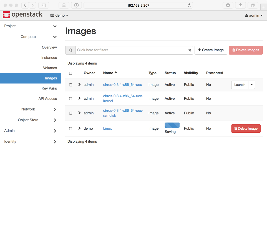Click the browser back arrow
Viewport: 267px width, 236px height.
click(25, 5)
